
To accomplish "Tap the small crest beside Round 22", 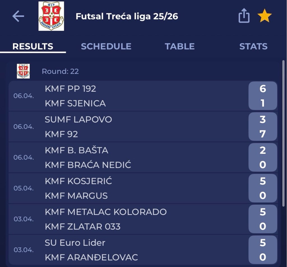I will click(x=23, y=71).
